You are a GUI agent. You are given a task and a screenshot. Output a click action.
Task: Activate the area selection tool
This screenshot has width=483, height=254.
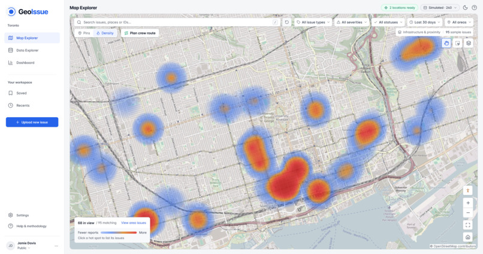tap(457, 43)
